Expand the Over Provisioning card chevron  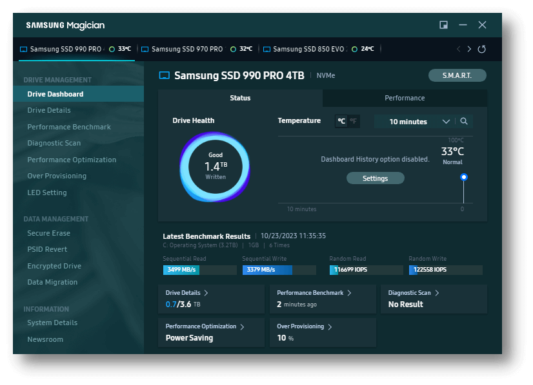pyautogui.click(x=330, y=327)
